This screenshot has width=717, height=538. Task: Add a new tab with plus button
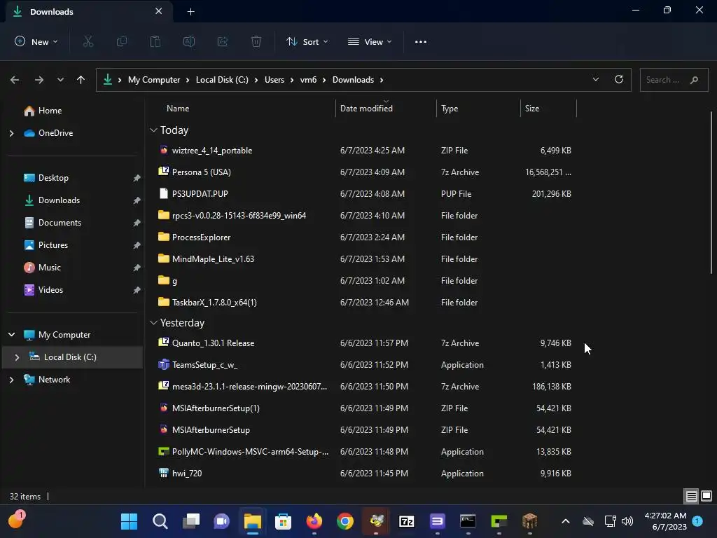pyautogui.click(x=190, y=12)
